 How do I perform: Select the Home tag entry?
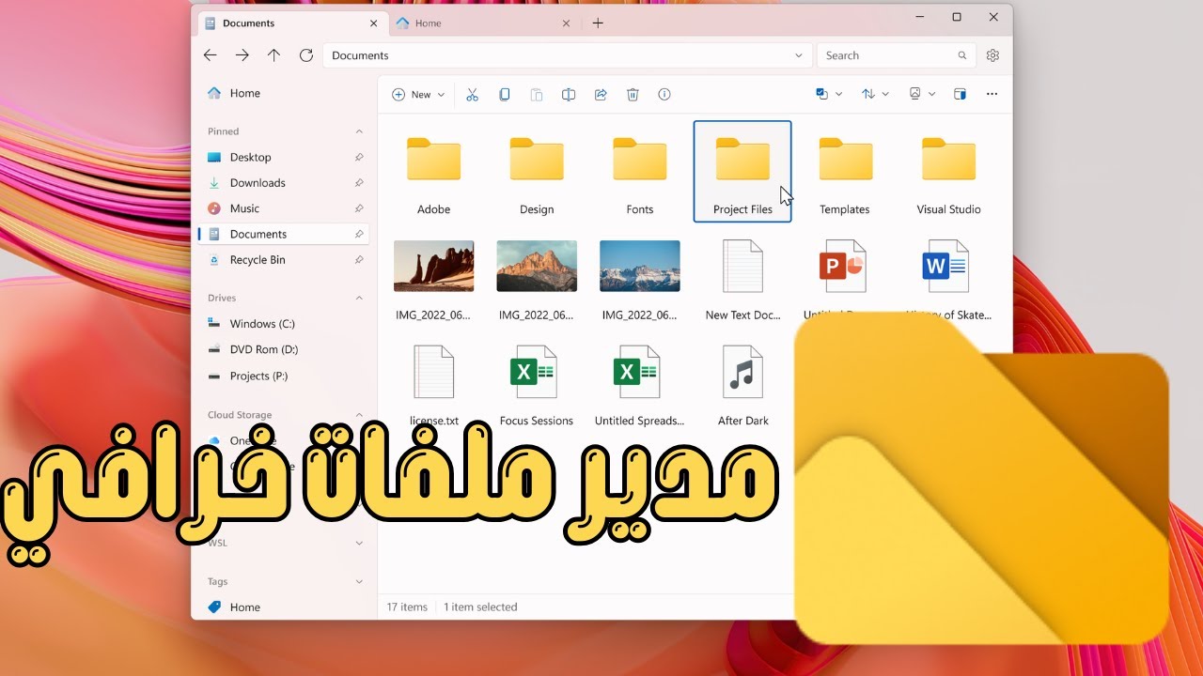point(284,607)
